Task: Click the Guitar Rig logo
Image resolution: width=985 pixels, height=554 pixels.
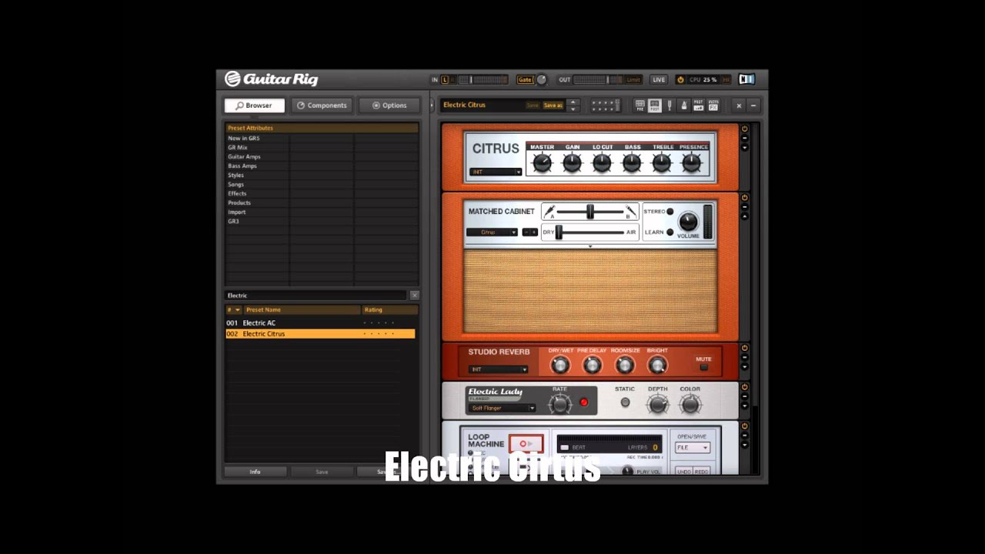Action: [x=271, y=78]
